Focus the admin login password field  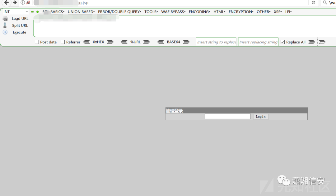point(227,116)
